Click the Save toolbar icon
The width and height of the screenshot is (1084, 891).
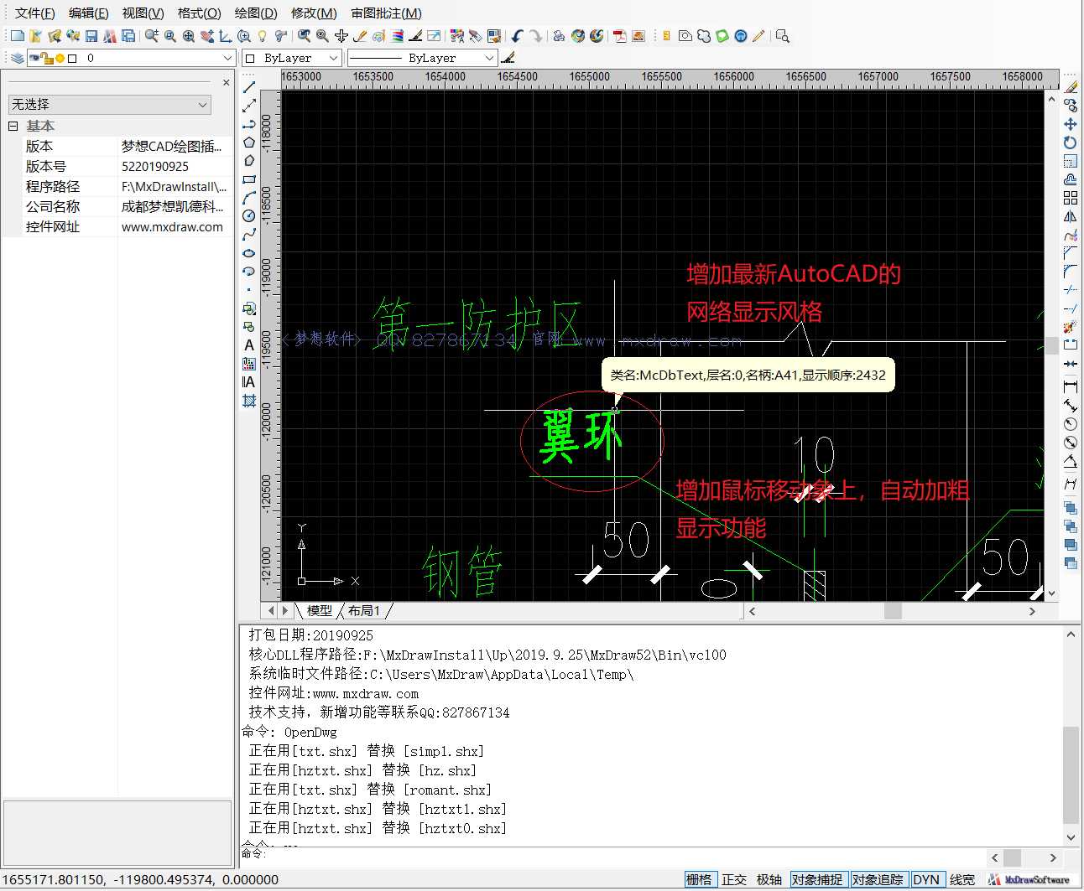tap(91, 36)
